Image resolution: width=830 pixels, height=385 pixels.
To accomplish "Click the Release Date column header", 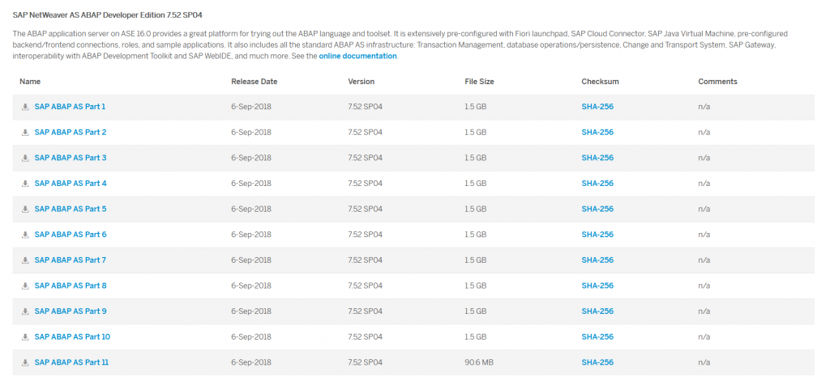I will click(x=254, y=82).
